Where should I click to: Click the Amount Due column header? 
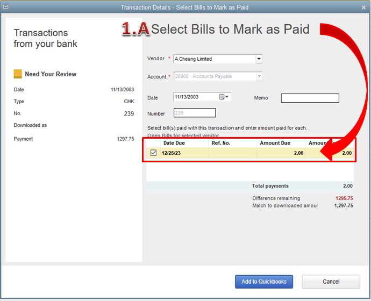pyautogui.click(x=281, y=143)
